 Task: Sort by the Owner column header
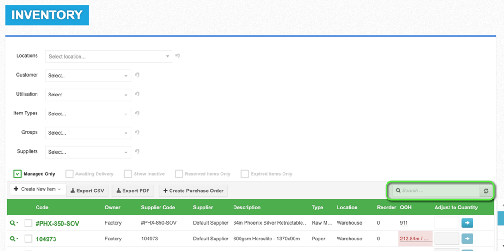[112, 208]
